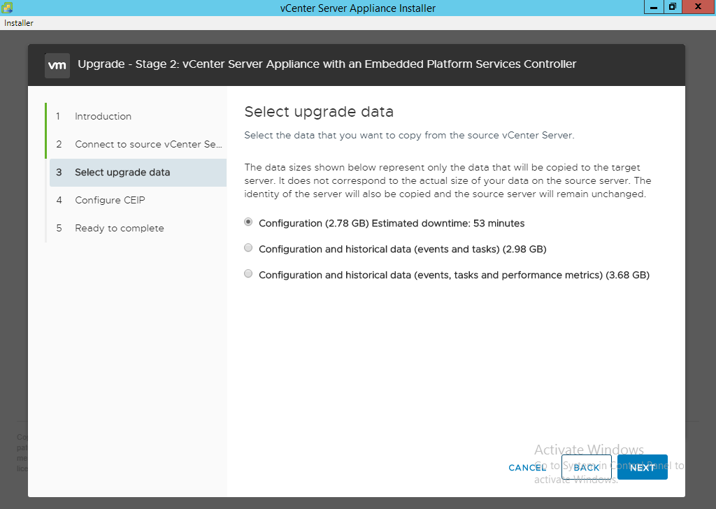The height and width of the screenshot is (509, 716).
Task: Click the 'data sizes shown below' description paragraph
Action: (x=447, y=180)
